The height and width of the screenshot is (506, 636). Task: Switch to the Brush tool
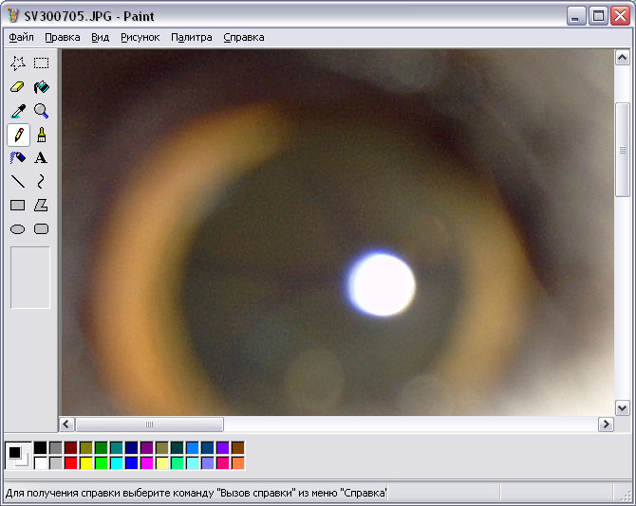(41, 135)
